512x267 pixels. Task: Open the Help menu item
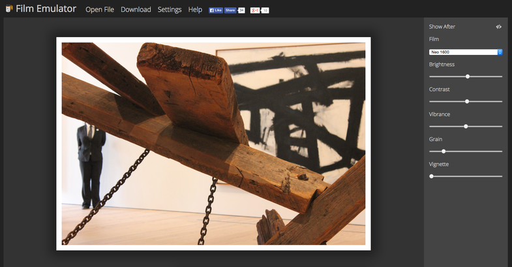[195, 10]
